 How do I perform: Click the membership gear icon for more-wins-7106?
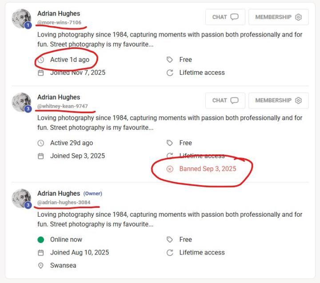pyautogui.click(x=298, y=17)
